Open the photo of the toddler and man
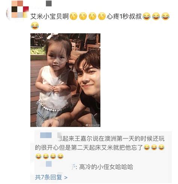This screenshot has width=178, height=184. [x=65, y=80]
